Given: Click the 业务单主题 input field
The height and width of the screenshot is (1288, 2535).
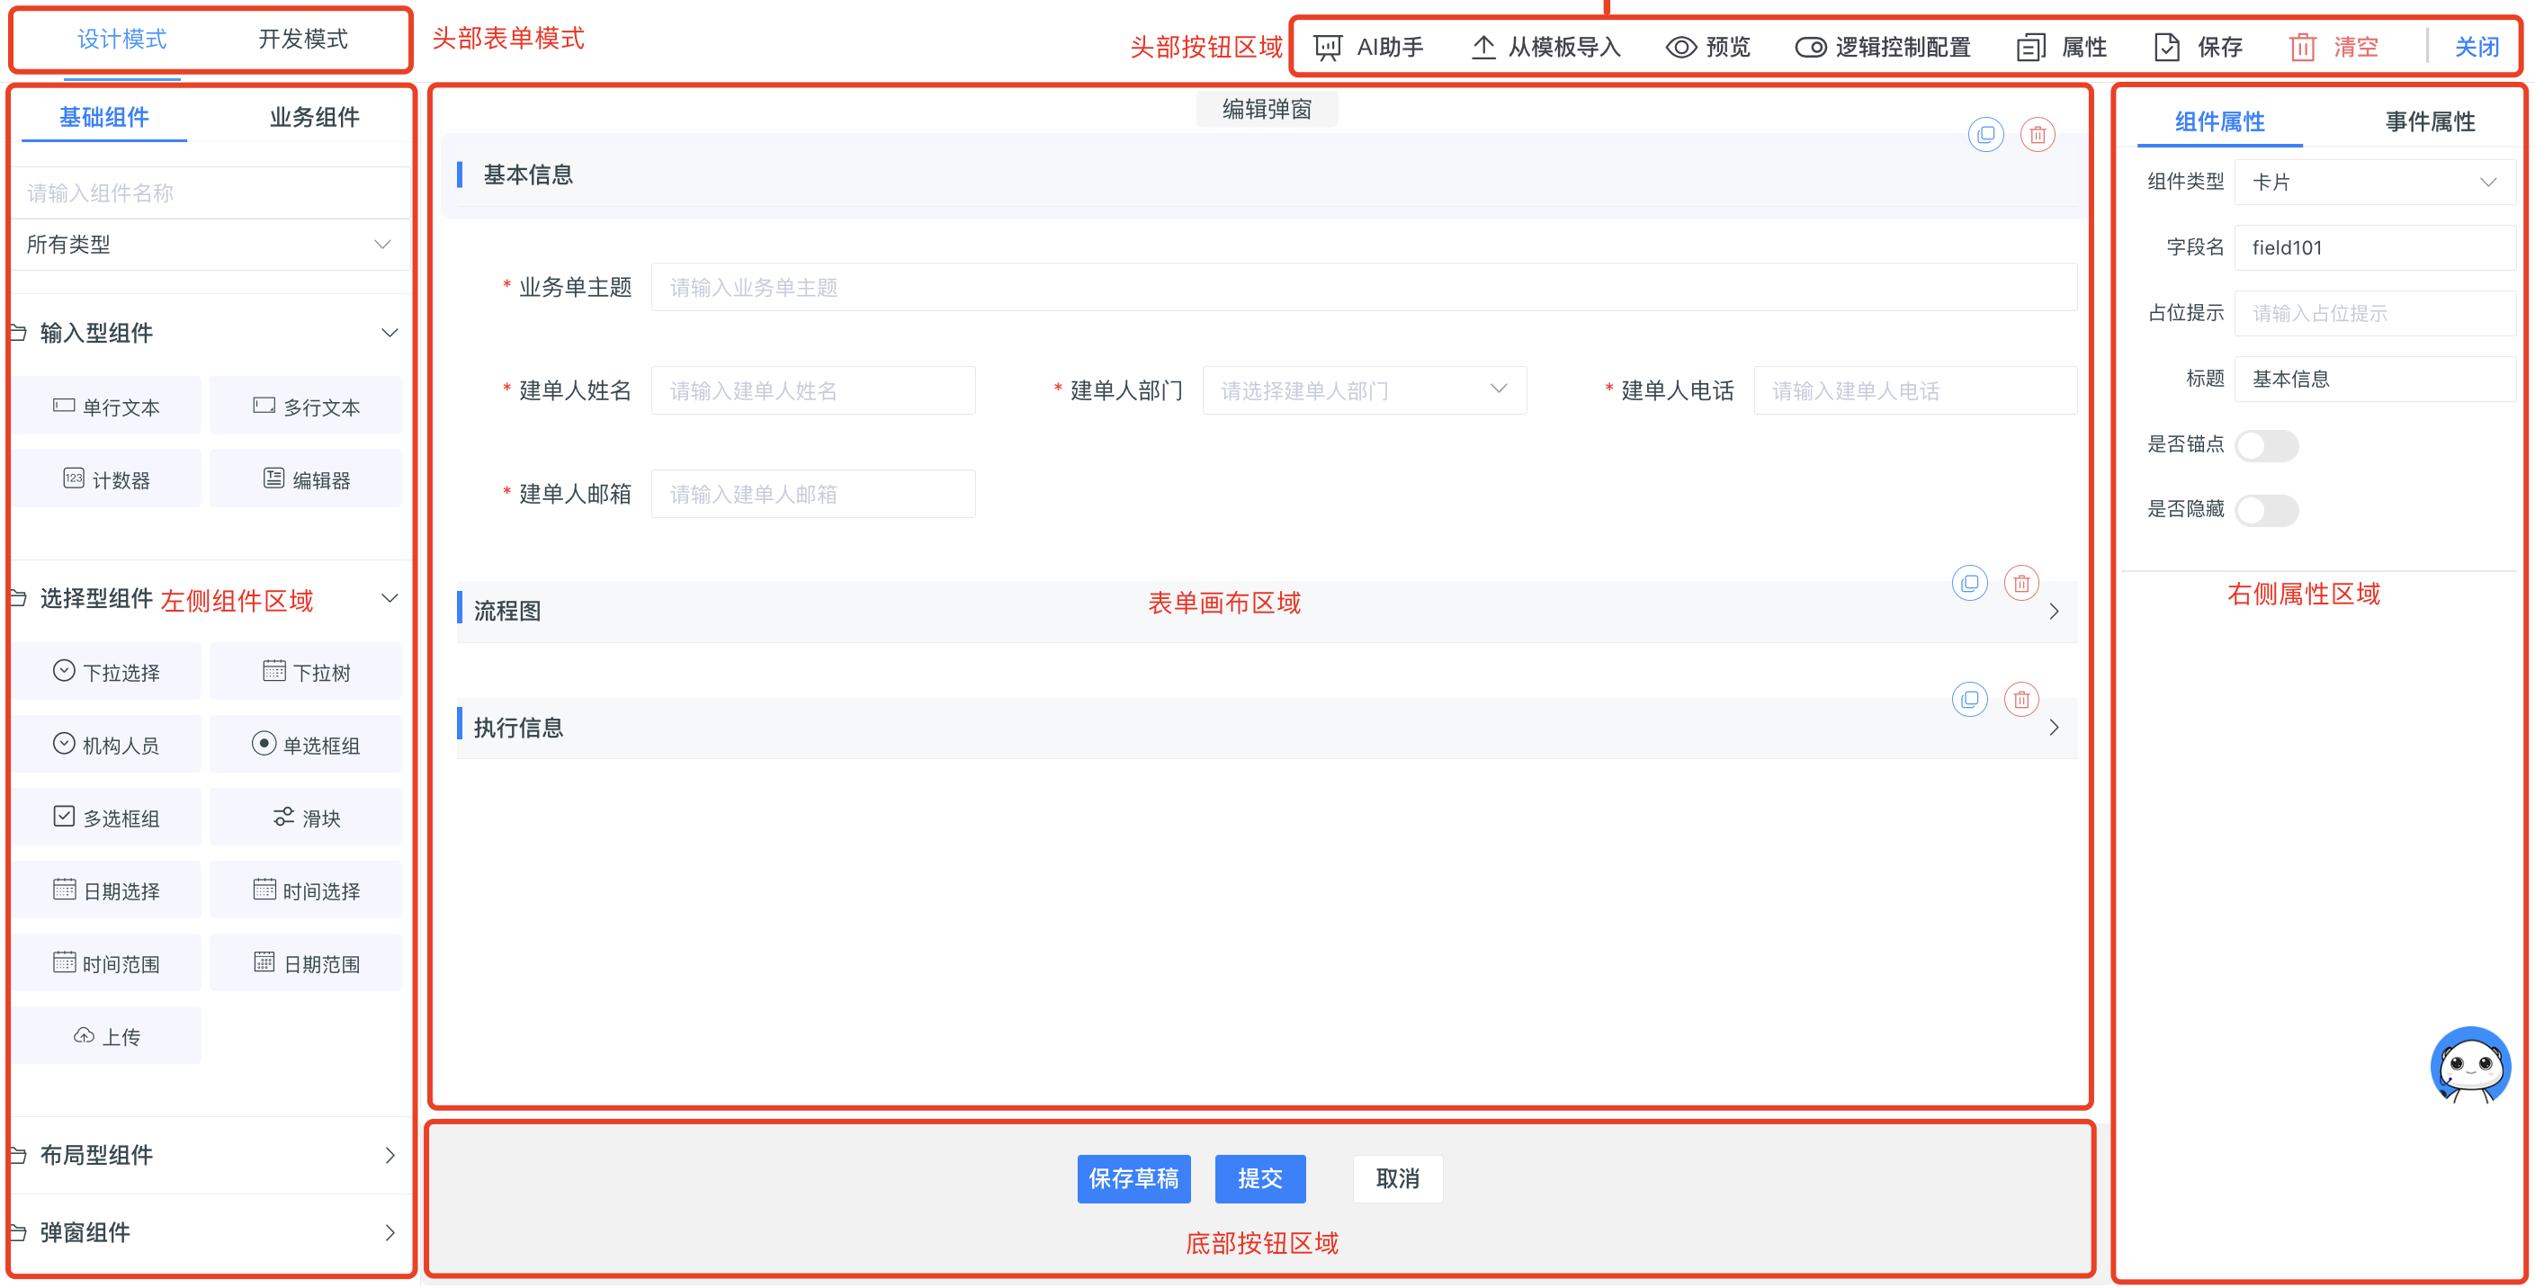Looking at the screenshot, I should tap(1364, 287).
